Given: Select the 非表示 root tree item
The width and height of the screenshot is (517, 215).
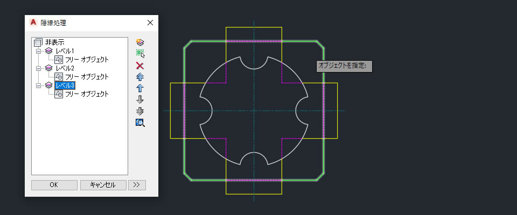Looking at the screenshot, I should [55, 42].
